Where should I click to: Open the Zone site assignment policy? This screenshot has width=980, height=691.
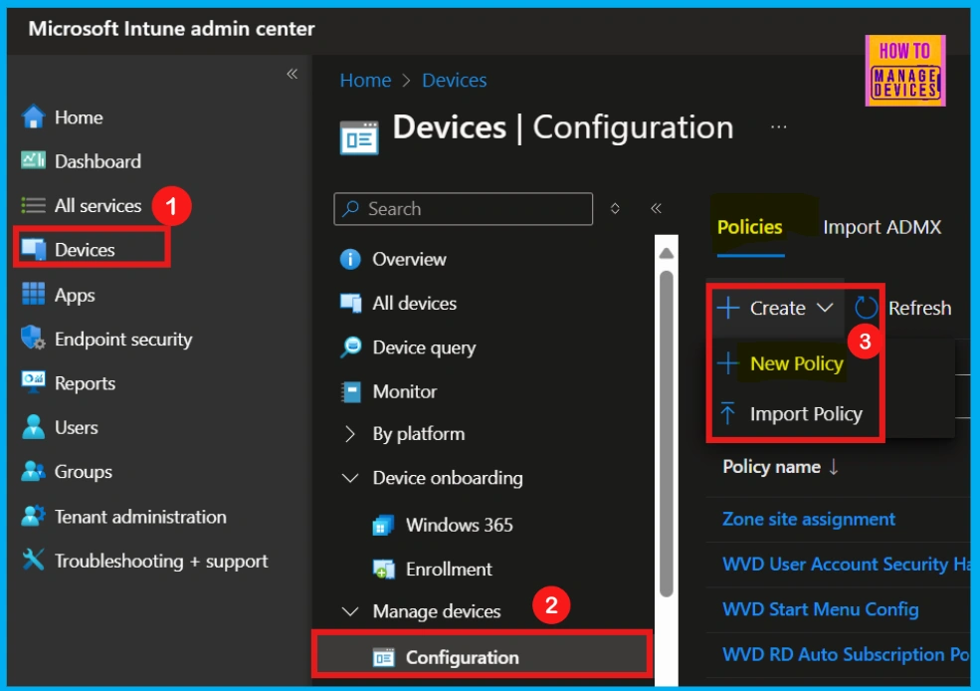(809, 519)
